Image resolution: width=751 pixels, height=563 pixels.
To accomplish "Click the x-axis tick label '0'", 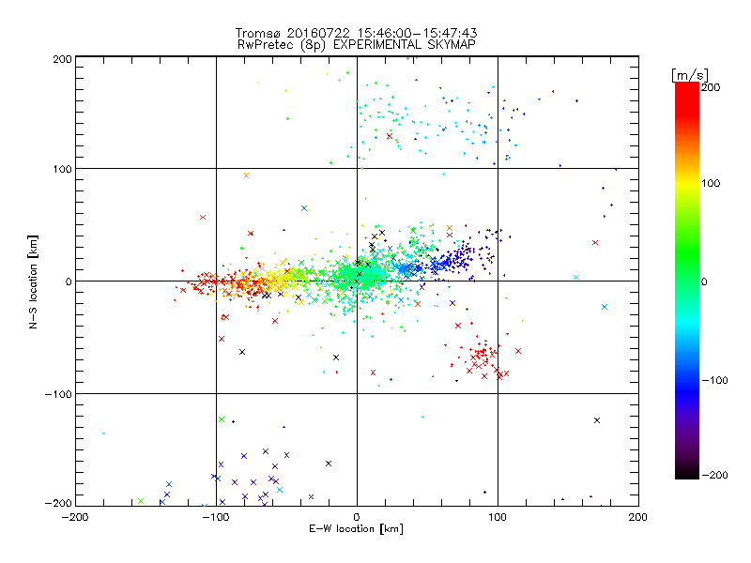I will (x=357, y=517).
